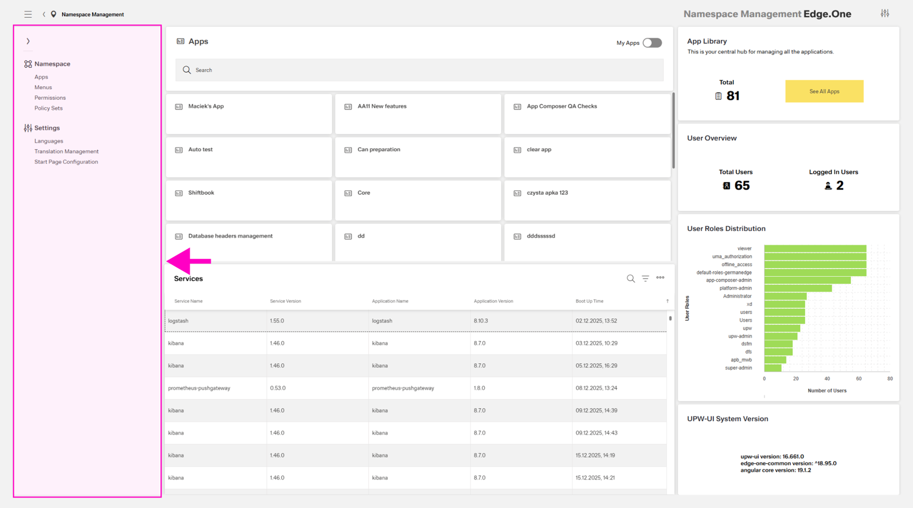Open the Services more options ellipsis
The width and height of the screenshot is (913, 508).
(x=660, y=278)
